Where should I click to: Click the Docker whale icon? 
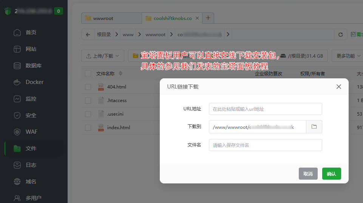tap(17, 82)
